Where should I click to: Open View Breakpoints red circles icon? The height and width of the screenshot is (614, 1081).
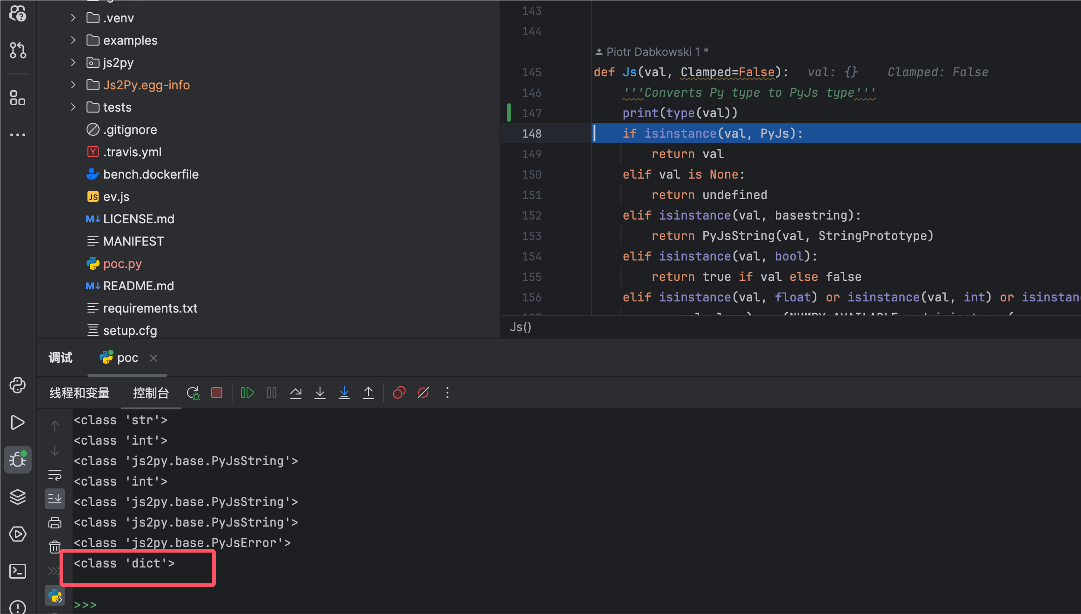pyautogui.click(x=399, y=393)
